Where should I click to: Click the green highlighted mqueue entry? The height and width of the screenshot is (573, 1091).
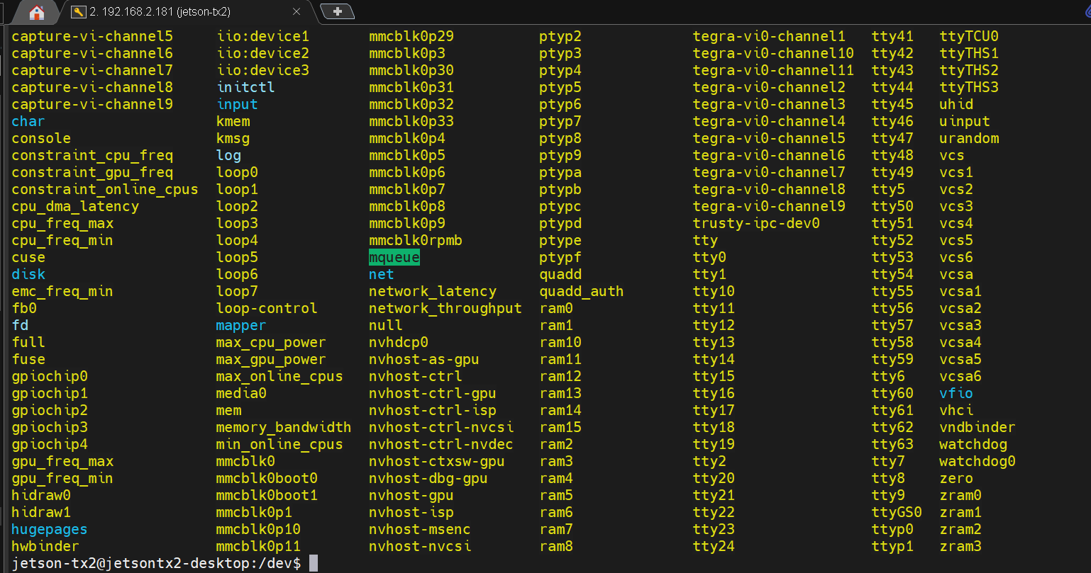click(x=394, y=257)
